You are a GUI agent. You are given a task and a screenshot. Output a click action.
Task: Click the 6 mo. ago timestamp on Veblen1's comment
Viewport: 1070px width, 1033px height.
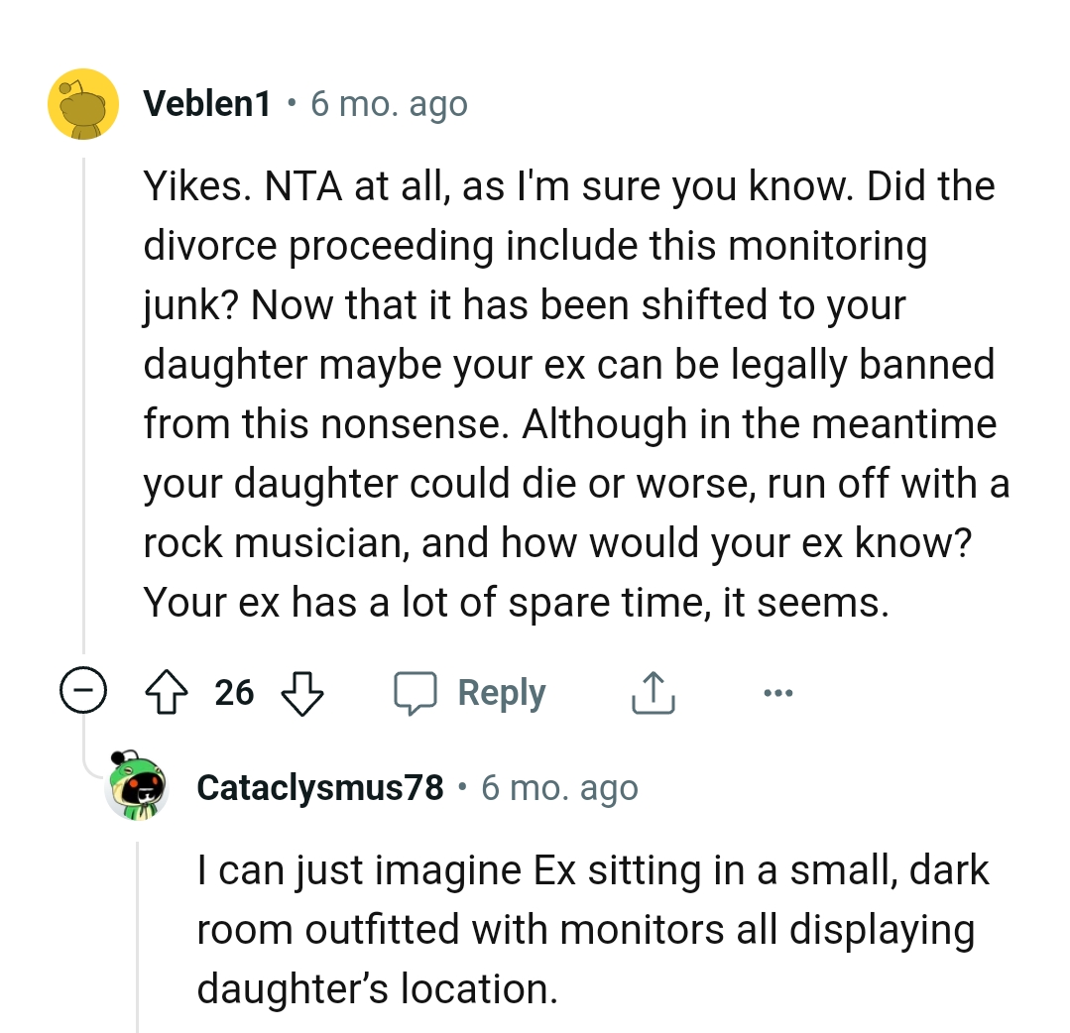pyautogui.click(x=389, y=103)
